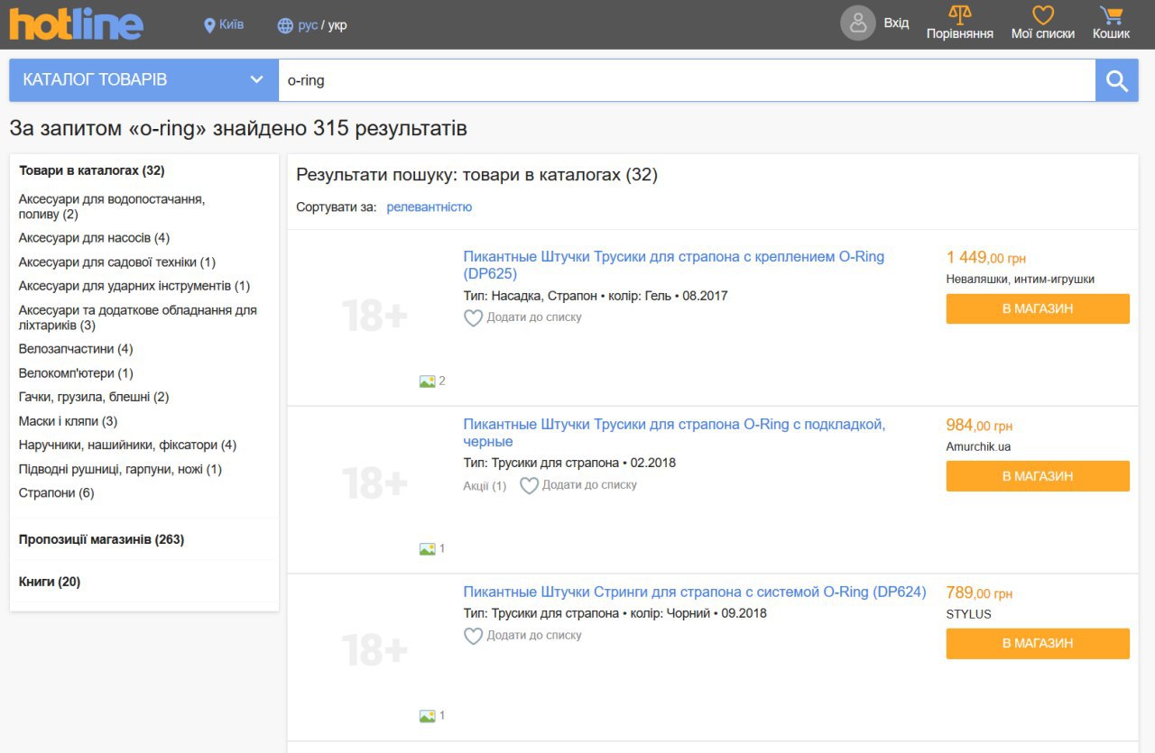1155x753 pixels.
Task: Open 18+ thumbnail of DP625 product
Action: coord(374,316)
